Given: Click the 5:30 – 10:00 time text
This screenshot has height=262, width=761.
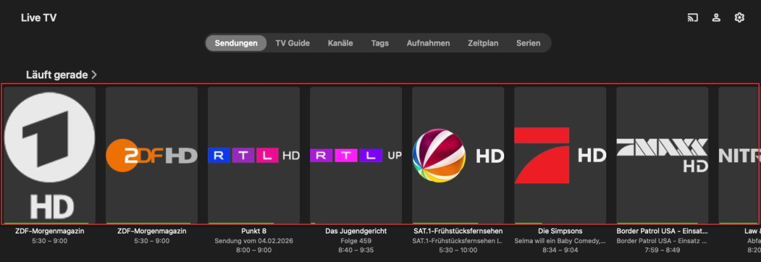Looking at the screenshot, I should 458,250.
